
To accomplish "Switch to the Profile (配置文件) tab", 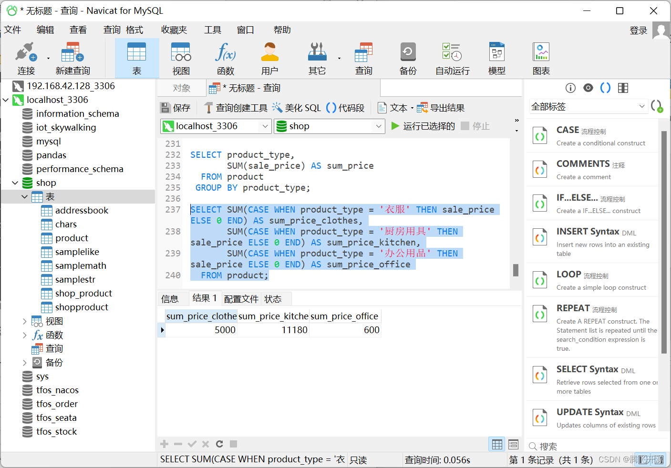I will (x=241, y=299).
